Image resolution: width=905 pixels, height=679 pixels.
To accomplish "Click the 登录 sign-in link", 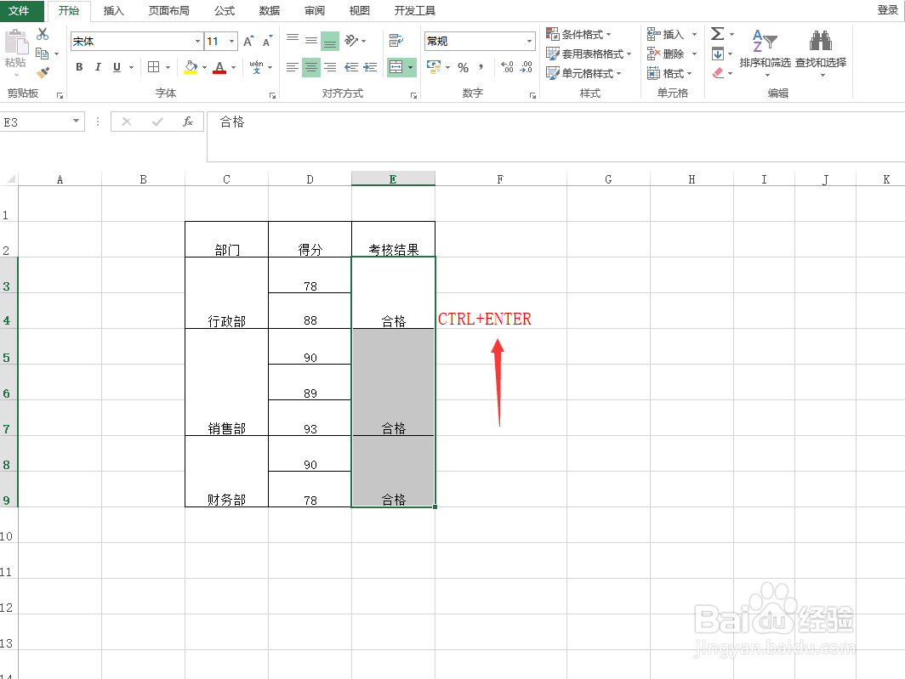I will pyautogui.click(x=887, y=10).
